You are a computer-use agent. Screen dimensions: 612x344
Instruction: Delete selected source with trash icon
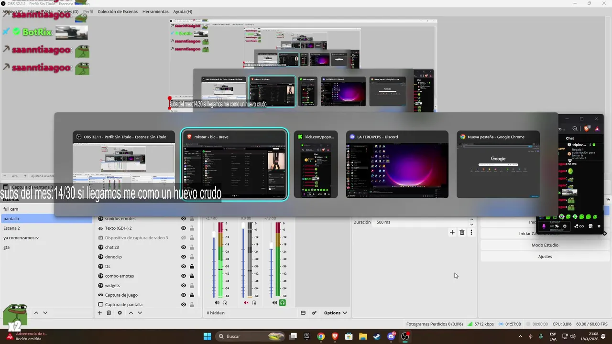tap(109, 313)
